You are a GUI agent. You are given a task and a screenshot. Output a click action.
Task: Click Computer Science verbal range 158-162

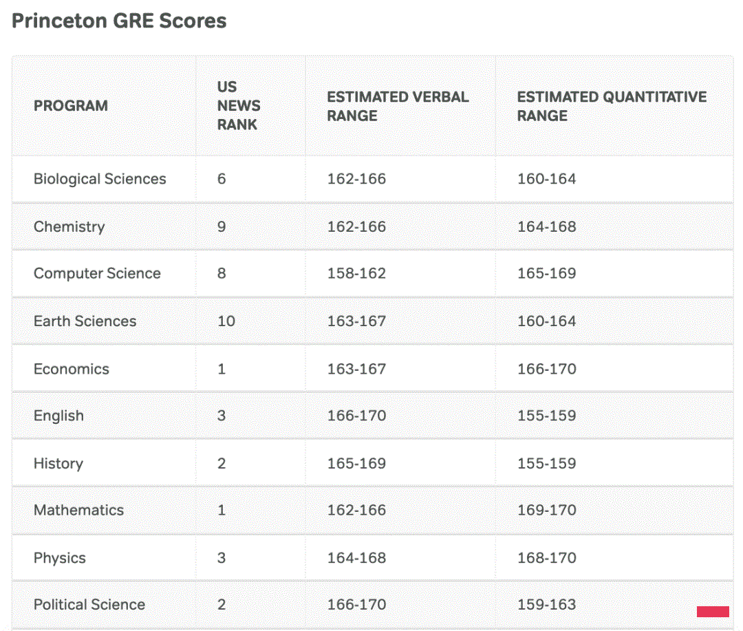click(356, 273)
